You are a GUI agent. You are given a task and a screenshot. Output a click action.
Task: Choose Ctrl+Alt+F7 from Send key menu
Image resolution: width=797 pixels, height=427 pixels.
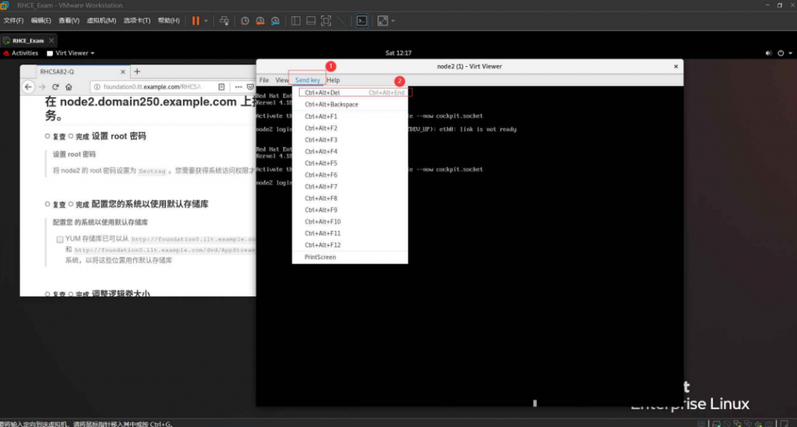349,187
